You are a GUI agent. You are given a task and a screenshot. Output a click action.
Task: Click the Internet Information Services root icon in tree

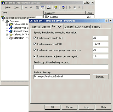pos(3,18)
